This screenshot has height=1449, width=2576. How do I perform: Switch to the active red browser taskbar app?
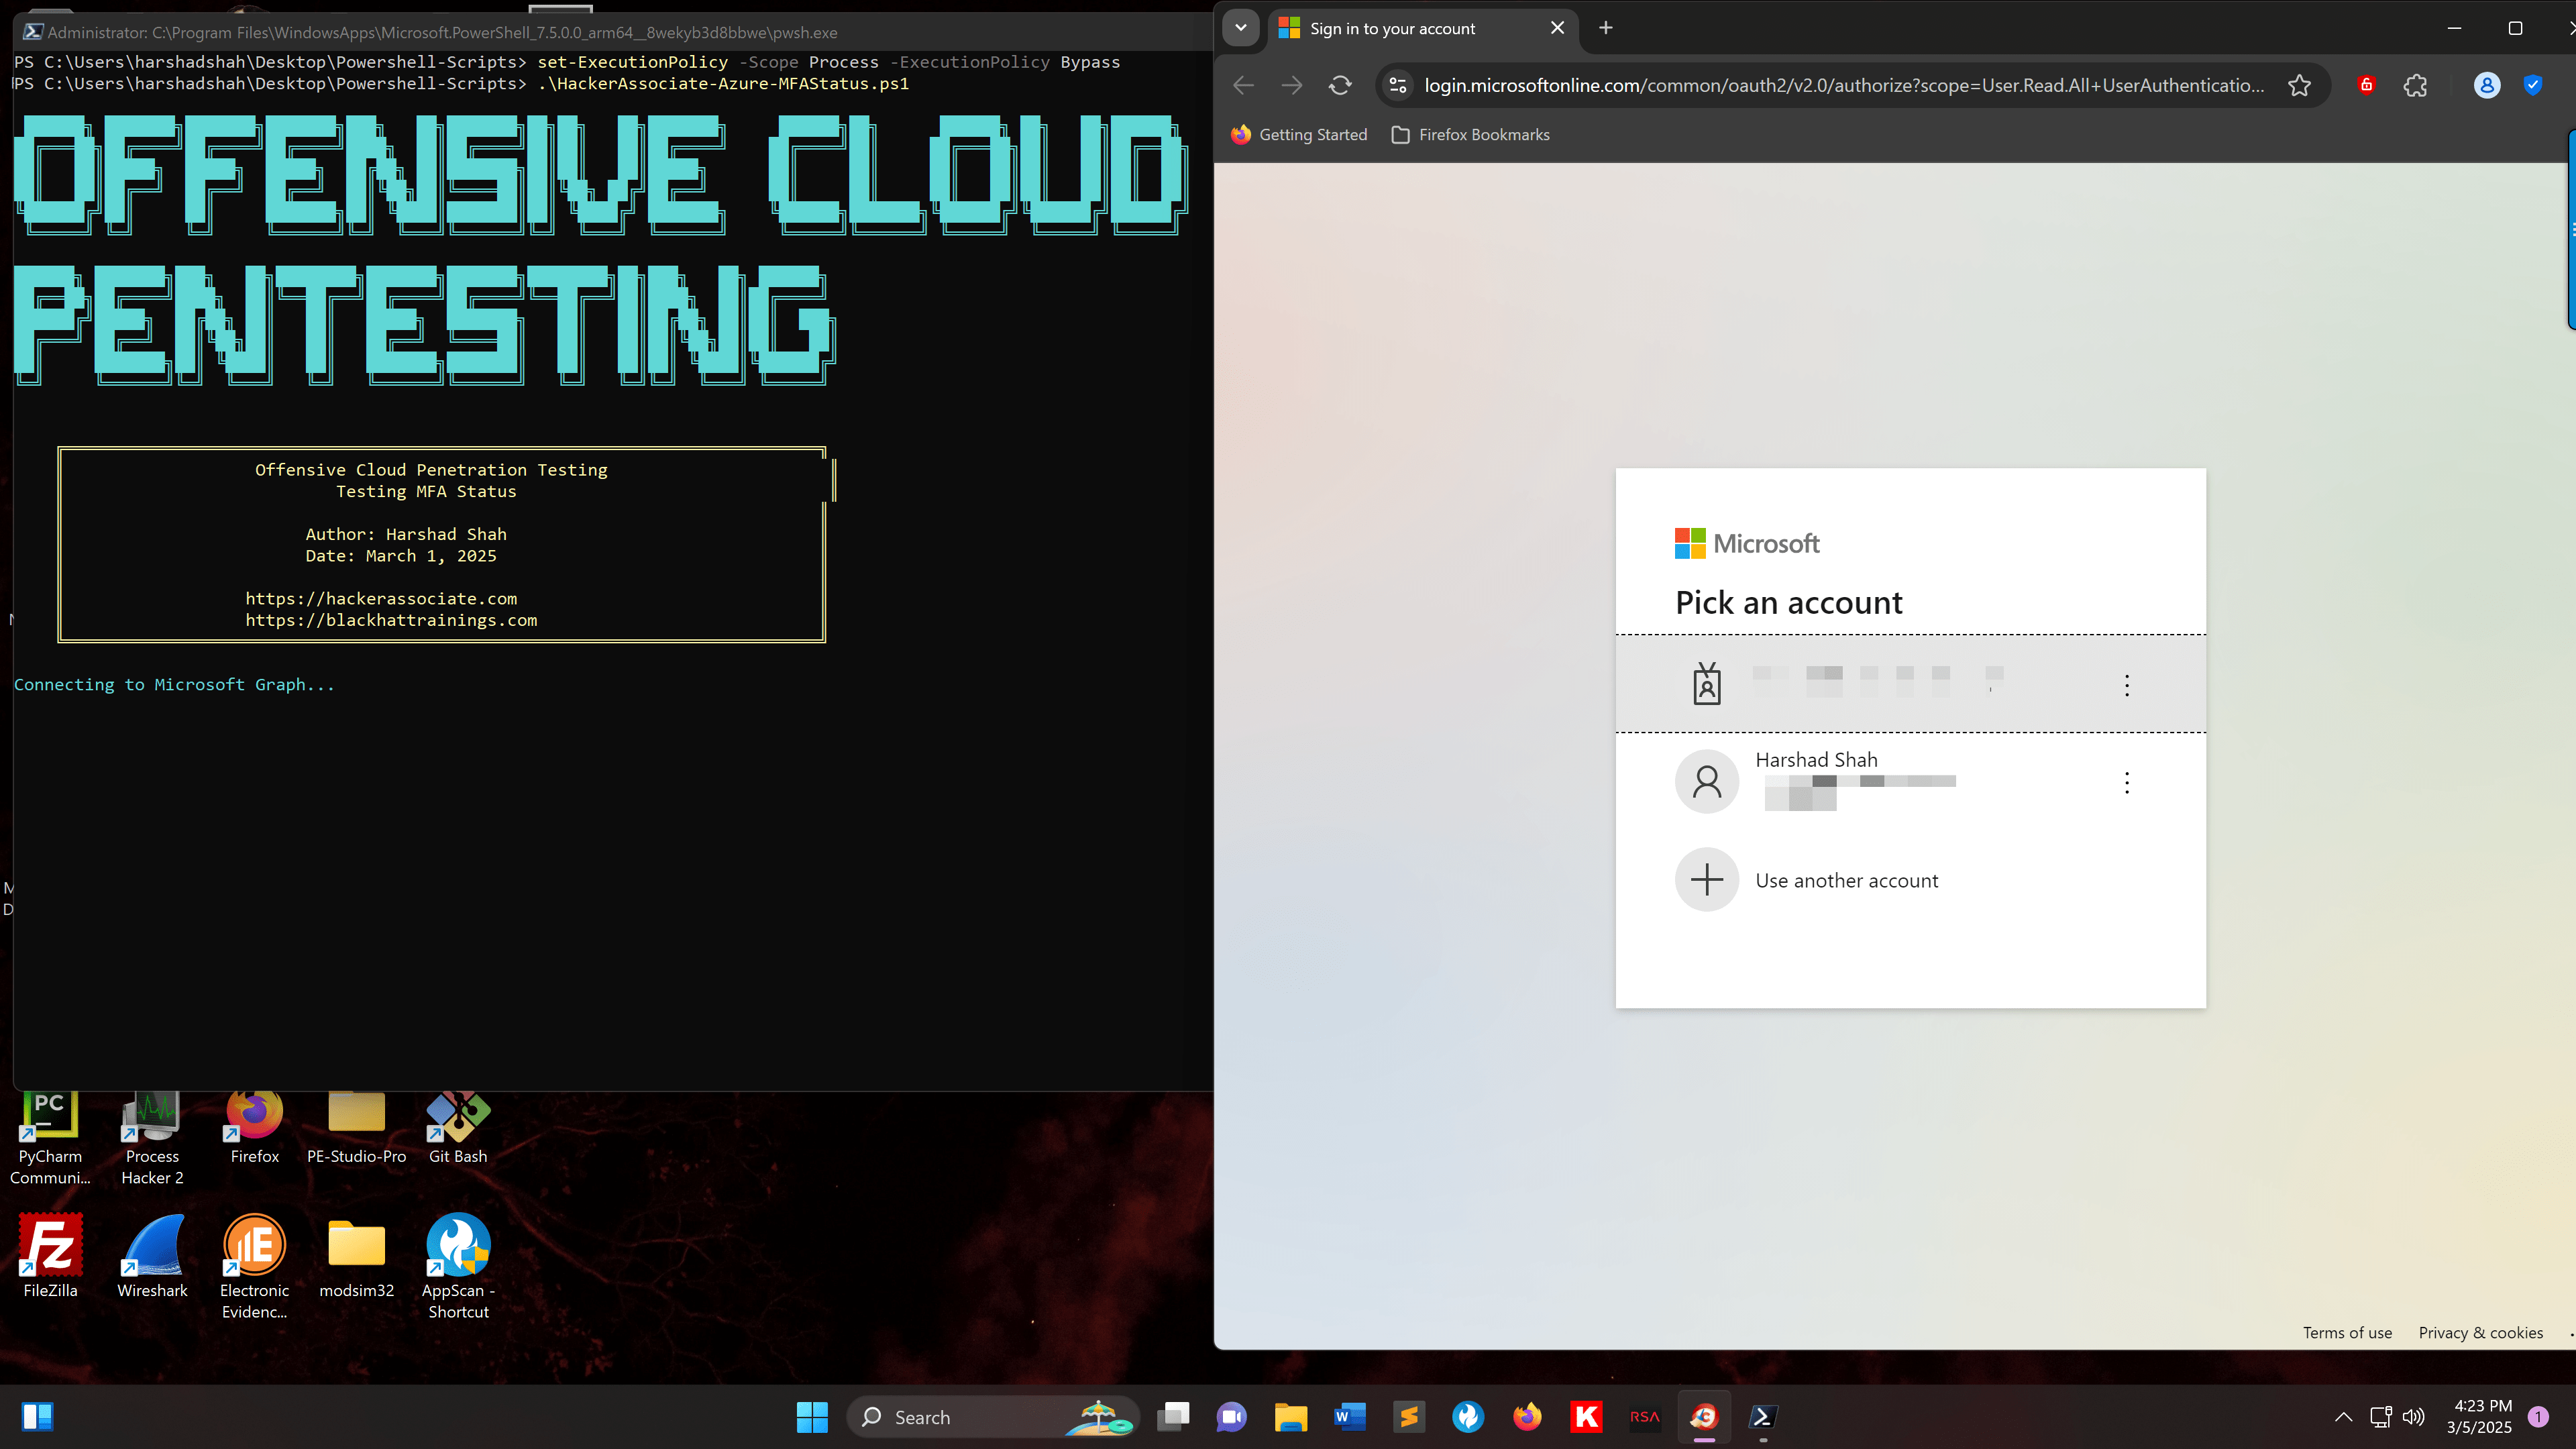coord(1704,1417)
